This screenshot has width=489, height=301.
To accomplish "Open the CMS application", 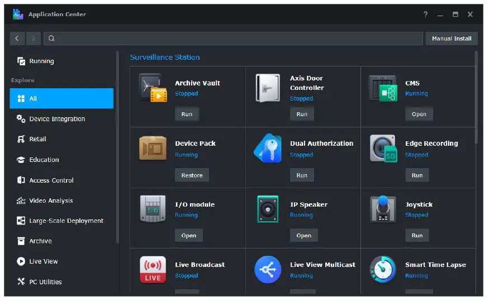I will (419, 114).
